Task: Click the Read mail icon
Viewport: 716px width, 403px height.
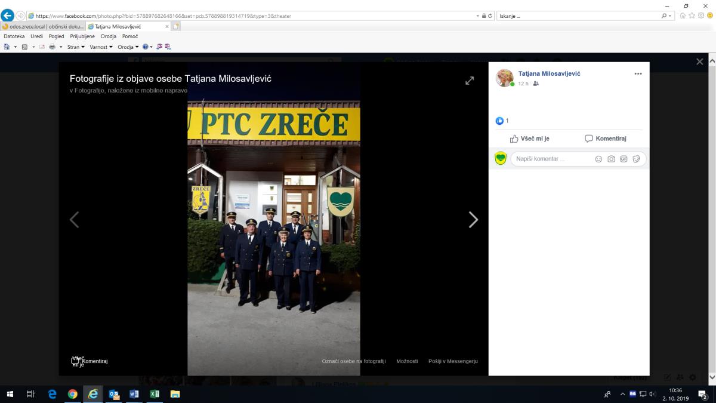Action: pos(42,47)
